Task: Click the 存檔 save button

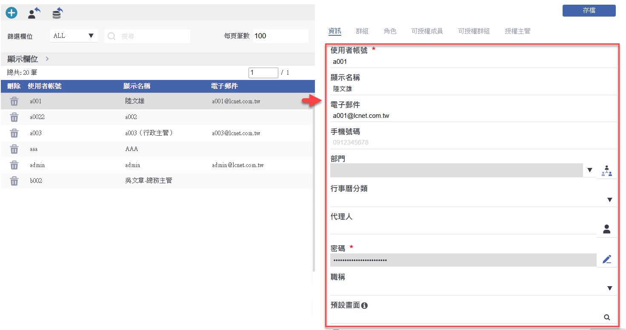Action: pyautogui.click(x=589, y=11)
